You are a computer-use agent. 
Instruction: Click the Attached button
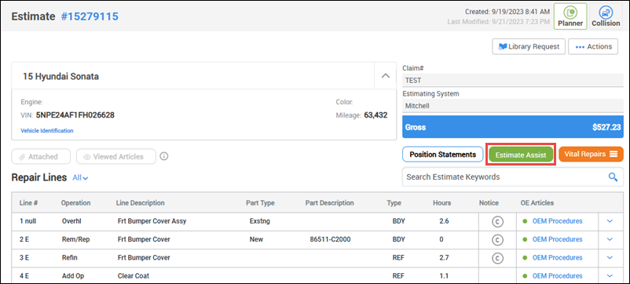[41, 157]
